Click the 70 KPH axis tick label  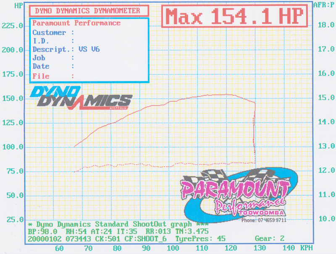point(88,248)
